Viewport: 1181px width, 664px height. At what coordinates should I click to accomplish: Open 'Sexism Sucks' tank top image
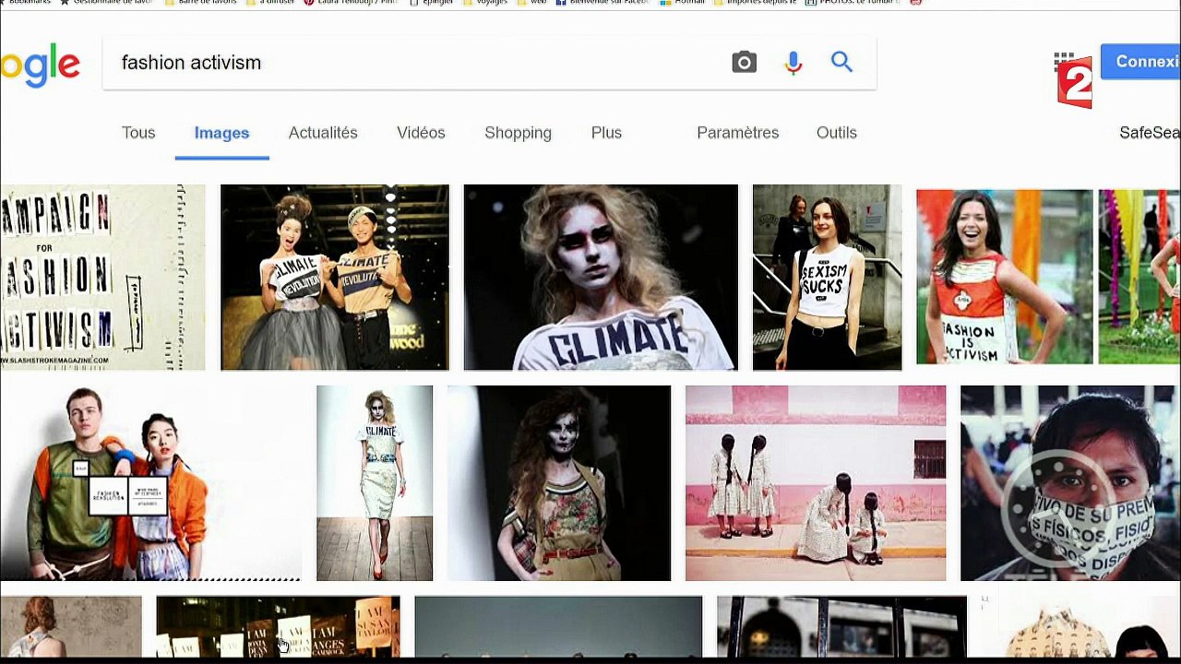pos(827,278)
